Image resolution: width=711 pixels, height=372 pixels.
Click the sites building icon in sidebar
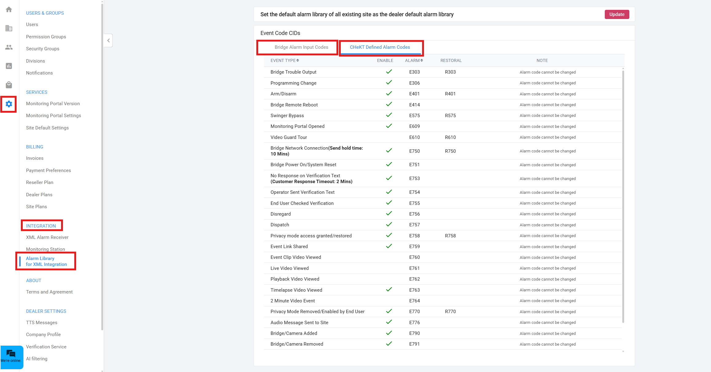tap(9, 28)
